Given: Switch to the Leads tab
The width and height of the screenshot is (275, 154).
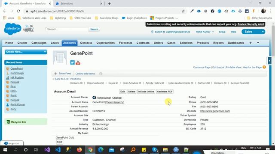Looking at the screenshot, I should [x=55, y=43].
